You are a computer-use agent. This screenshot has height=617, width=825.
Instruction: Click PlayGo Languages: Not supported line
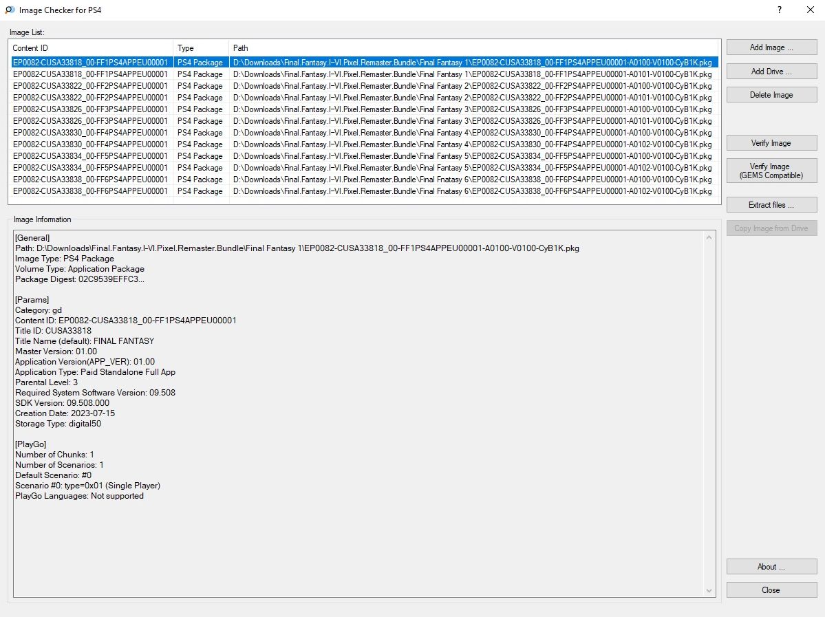coord(79,496)
